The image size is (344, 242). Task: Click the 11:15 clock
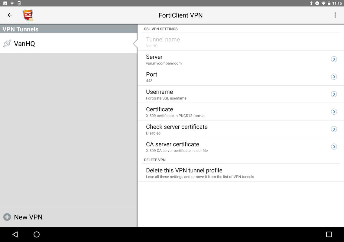[x=337, y=3]
